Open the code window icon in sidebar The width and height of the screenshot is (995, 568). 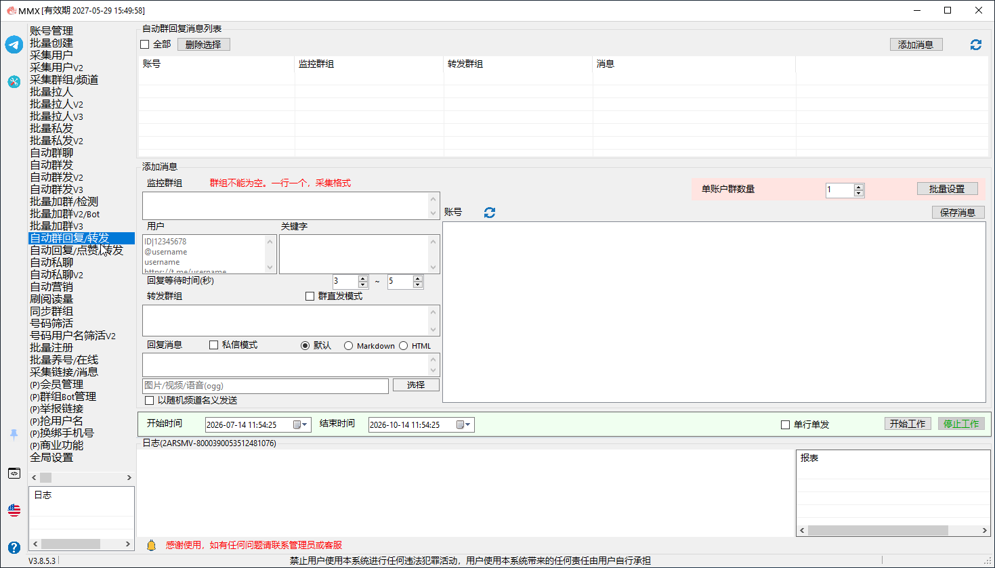(14, 473)
